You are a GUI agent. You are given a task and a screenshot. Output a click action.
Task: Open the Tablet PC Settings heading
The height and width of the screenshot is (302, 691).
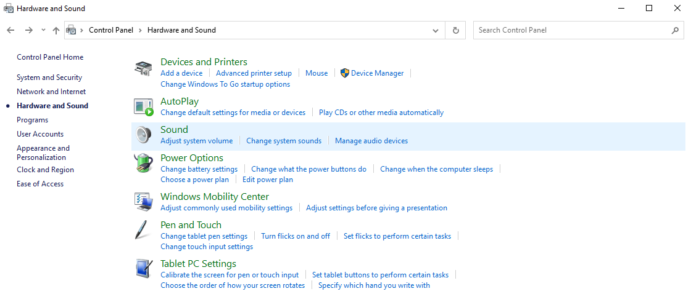pyautogui.click(x=198, y=264)
